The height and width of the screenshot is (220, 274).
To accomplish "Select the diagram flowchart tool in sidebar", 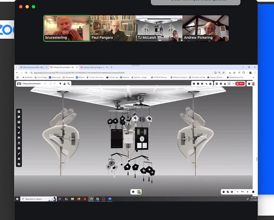I will pos(19,143).
